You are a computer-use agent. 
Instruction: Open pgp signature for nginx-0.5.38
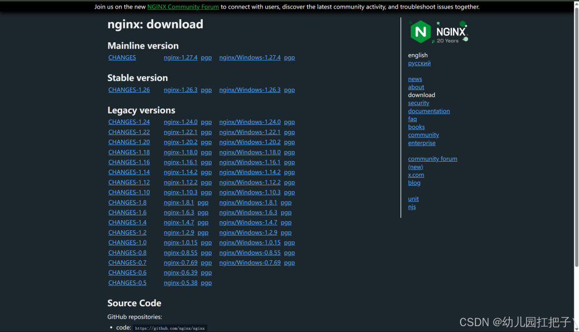pyautogui.click(x=206, y=283)
